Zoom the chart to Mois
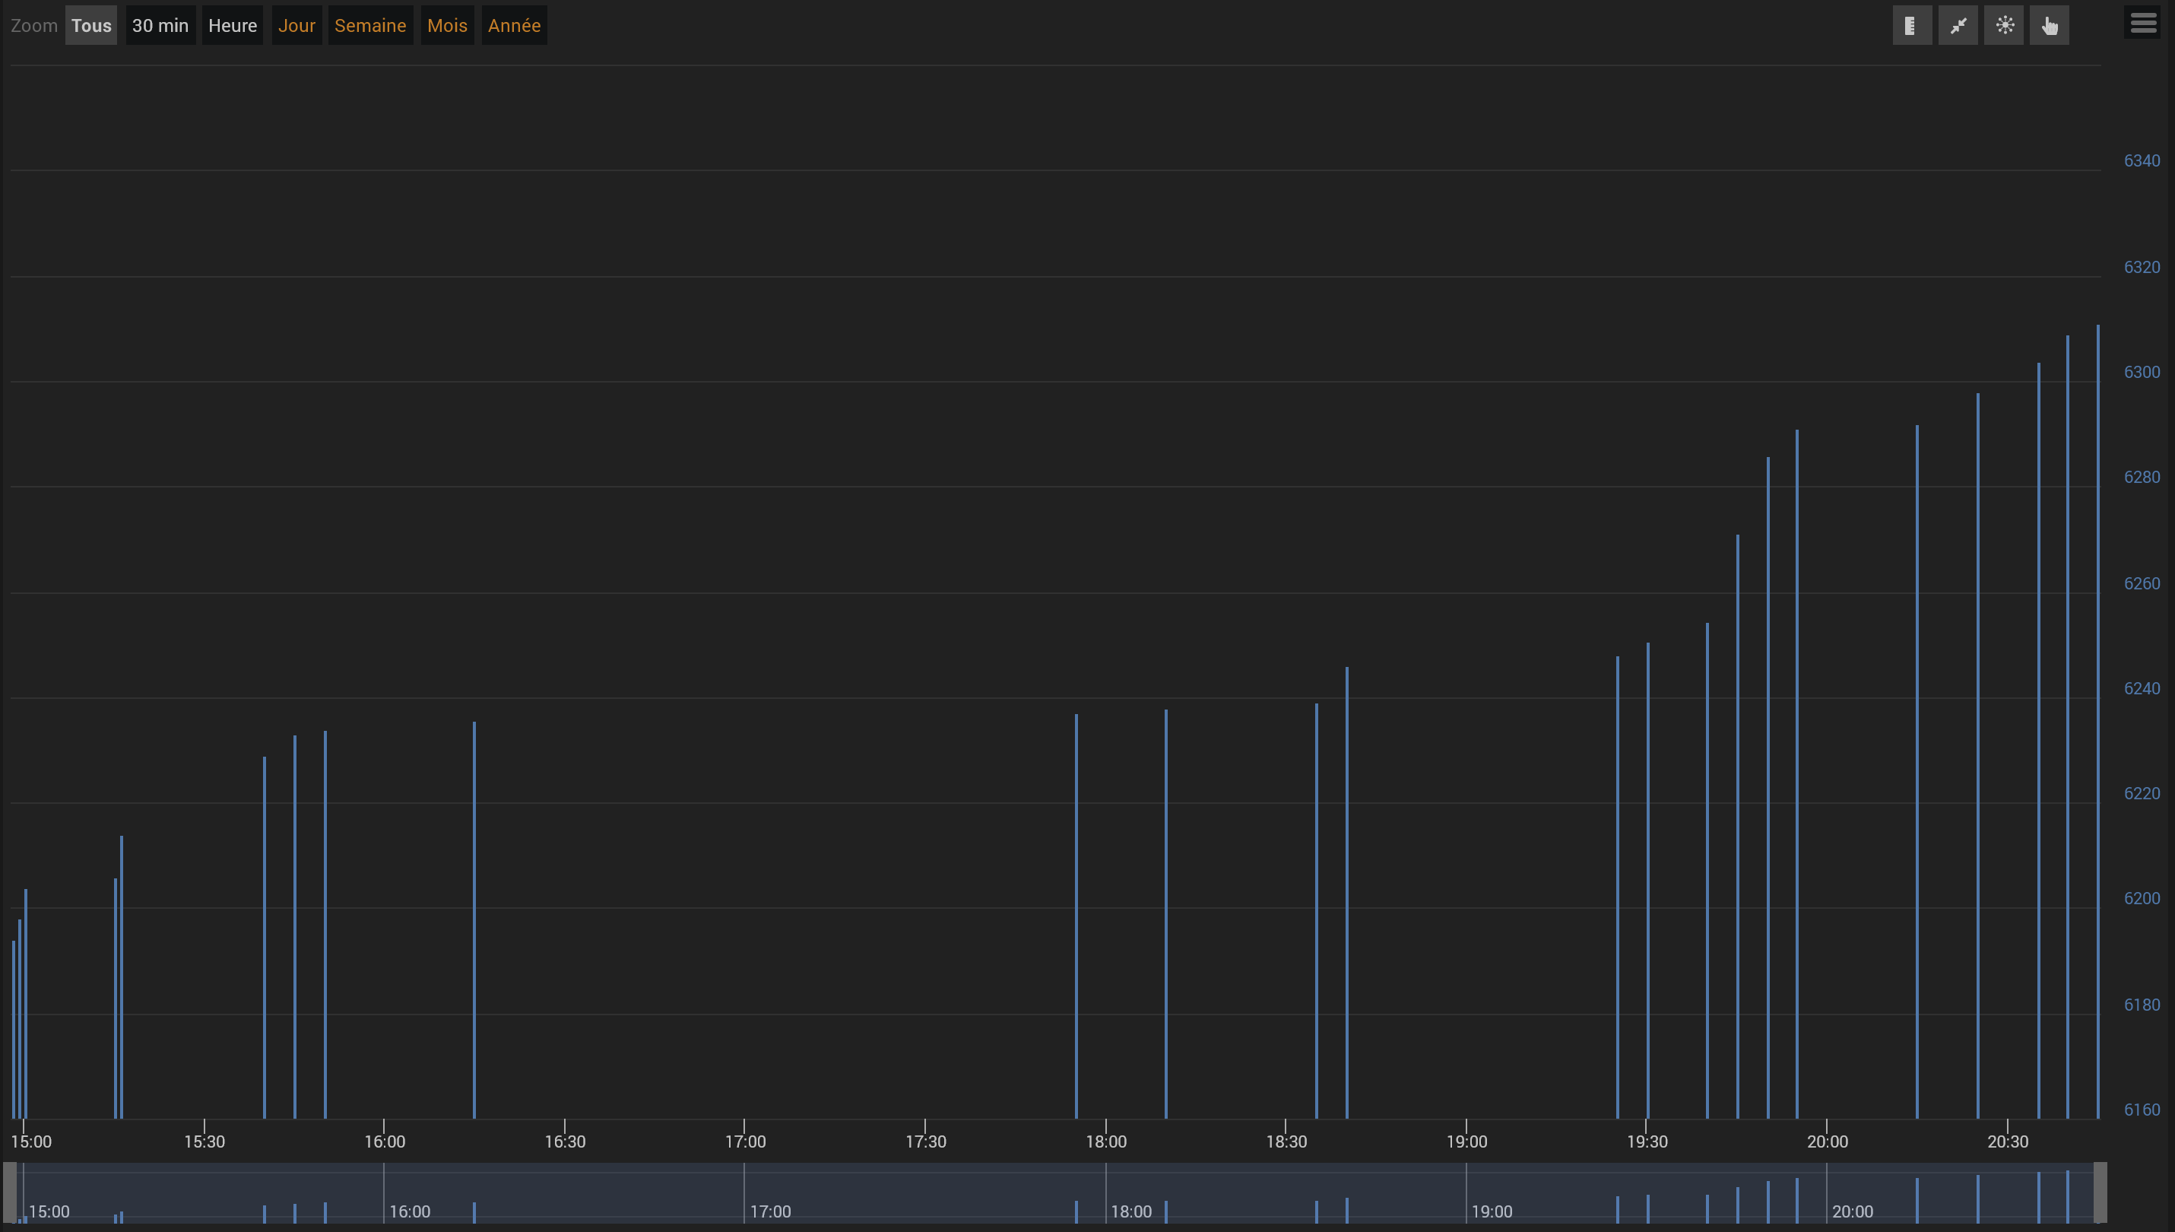The width and height of the screenshot is (2175, 1232). coord(446,25)
